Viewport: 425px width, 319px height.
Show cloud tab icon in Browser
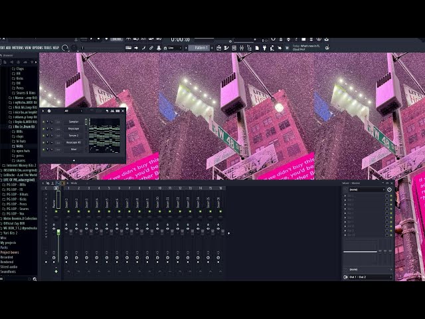click(25, 62)
